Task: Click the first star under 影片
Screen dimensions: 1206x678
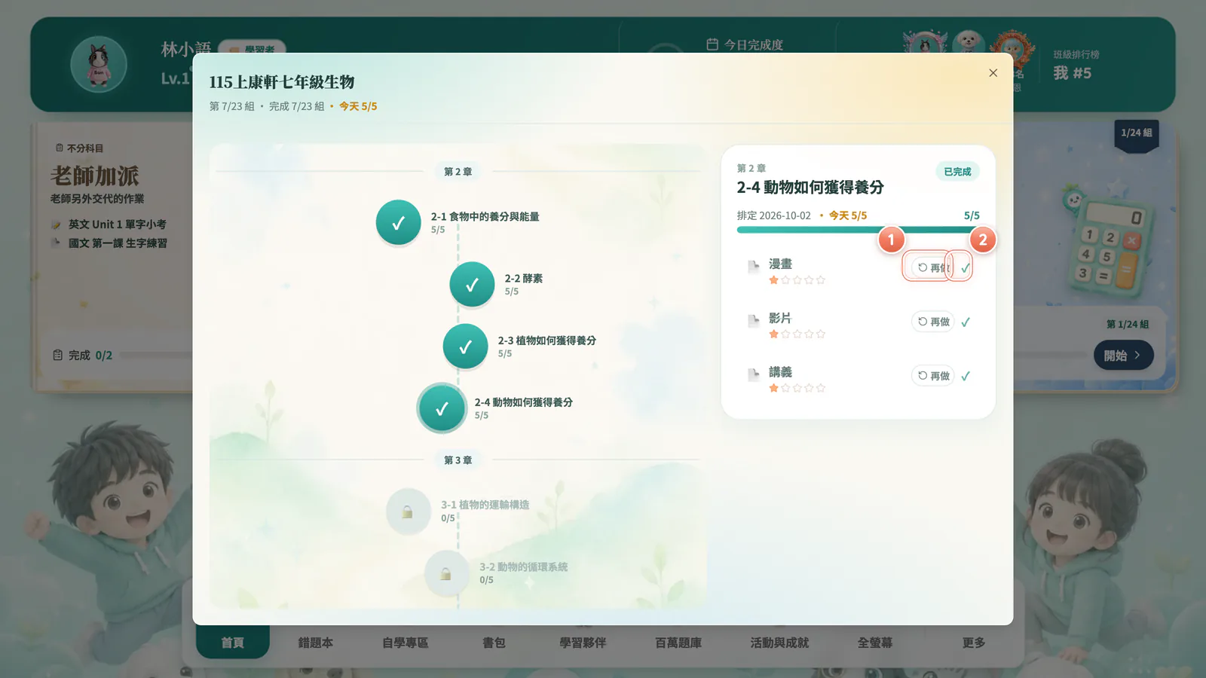Action: tap(773, 334)
